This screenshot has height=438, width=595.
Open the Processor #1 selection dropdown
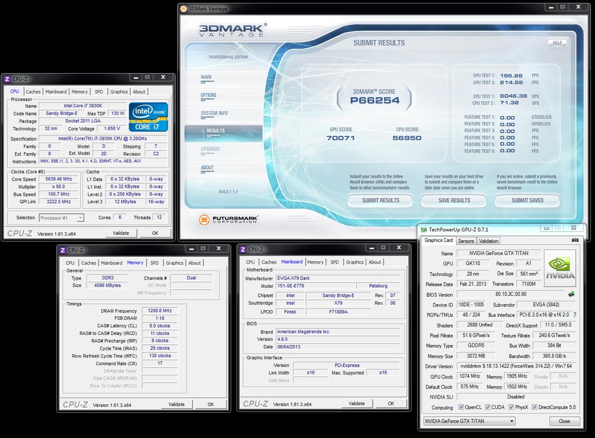point(61,218)
